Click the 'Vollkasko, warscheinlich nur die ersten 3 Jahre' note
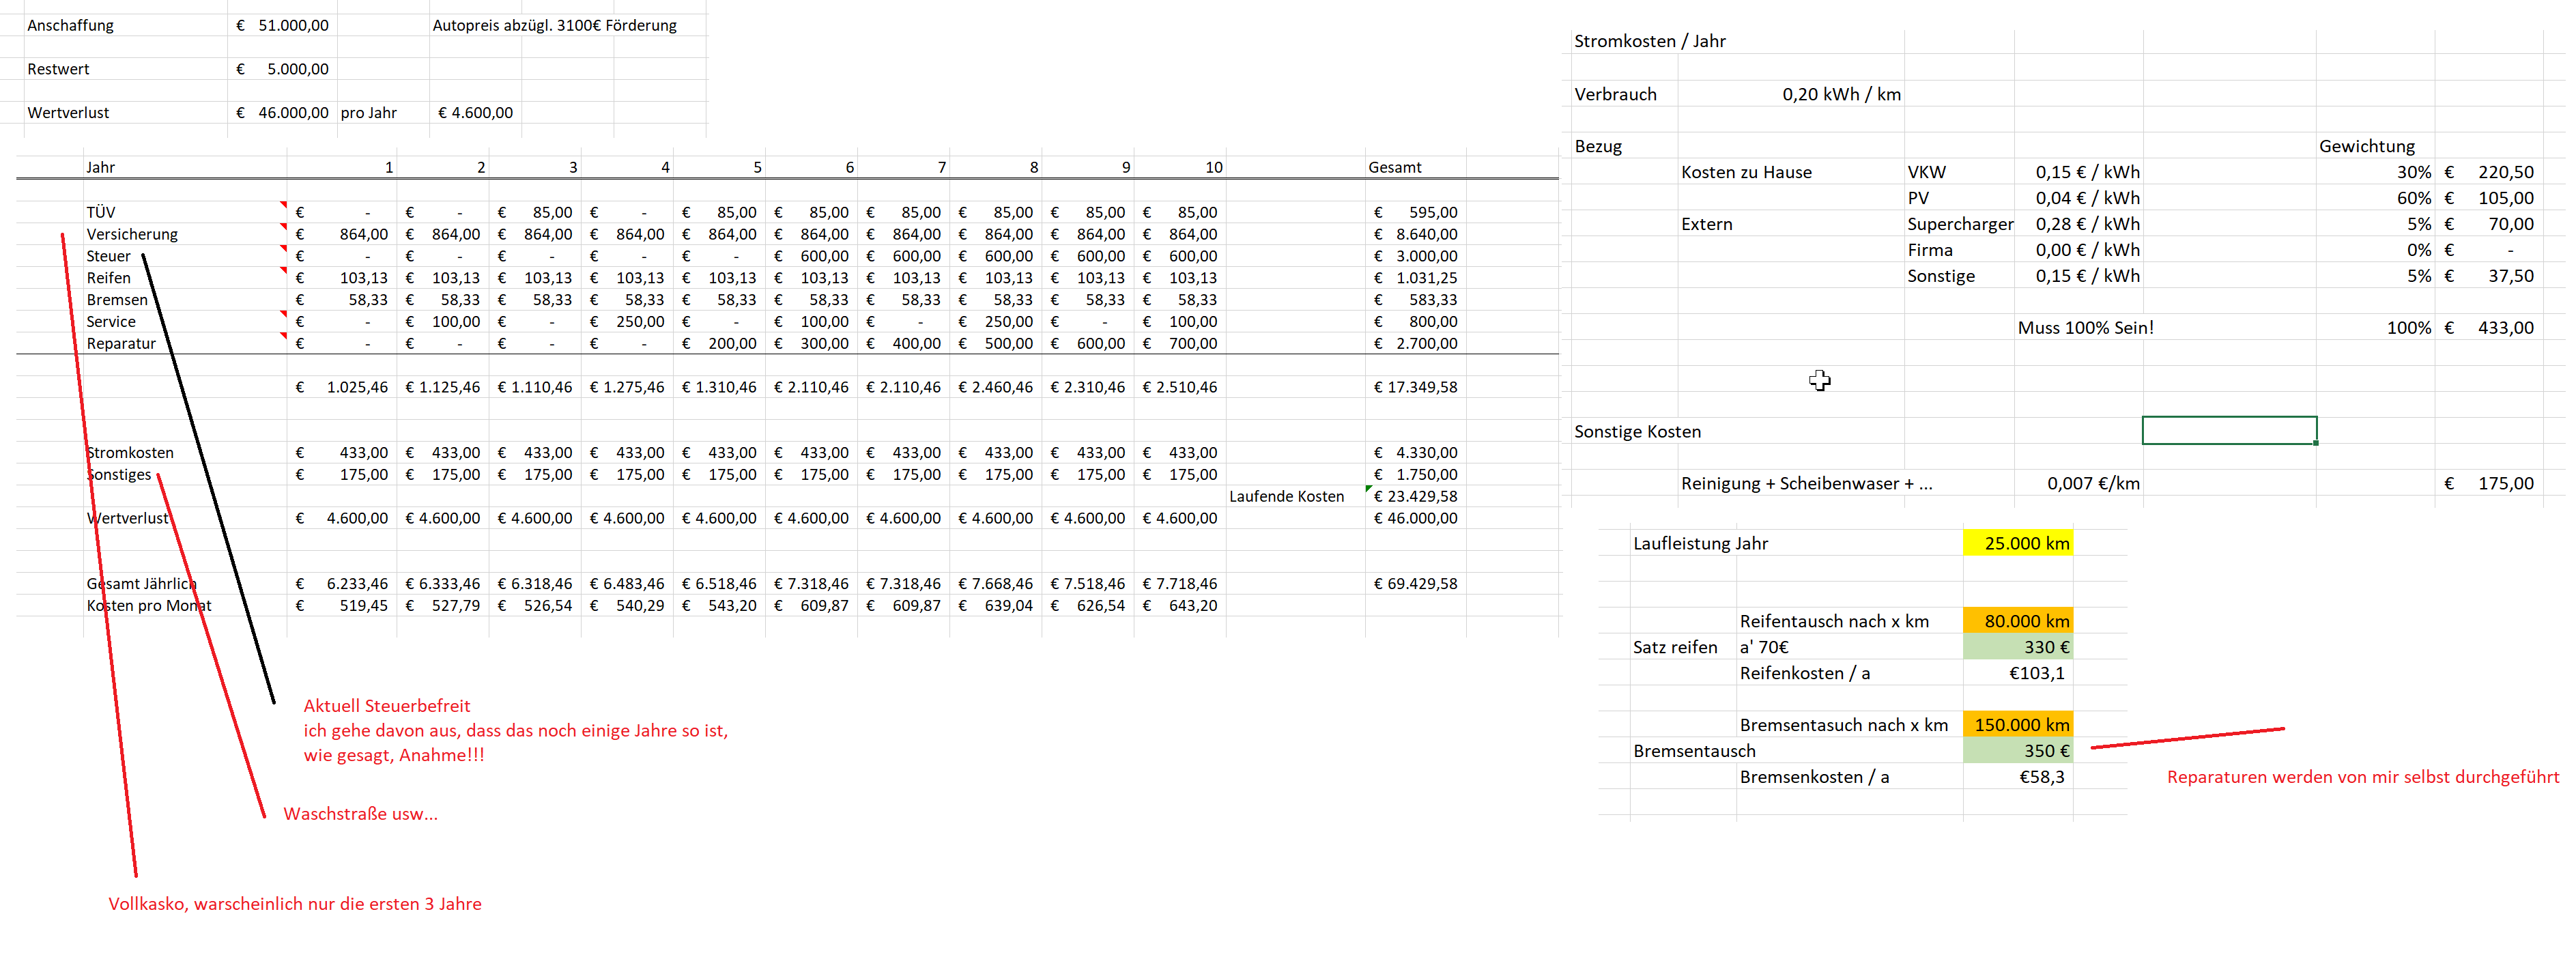2576x957 pixels. [x=295, y=904]
